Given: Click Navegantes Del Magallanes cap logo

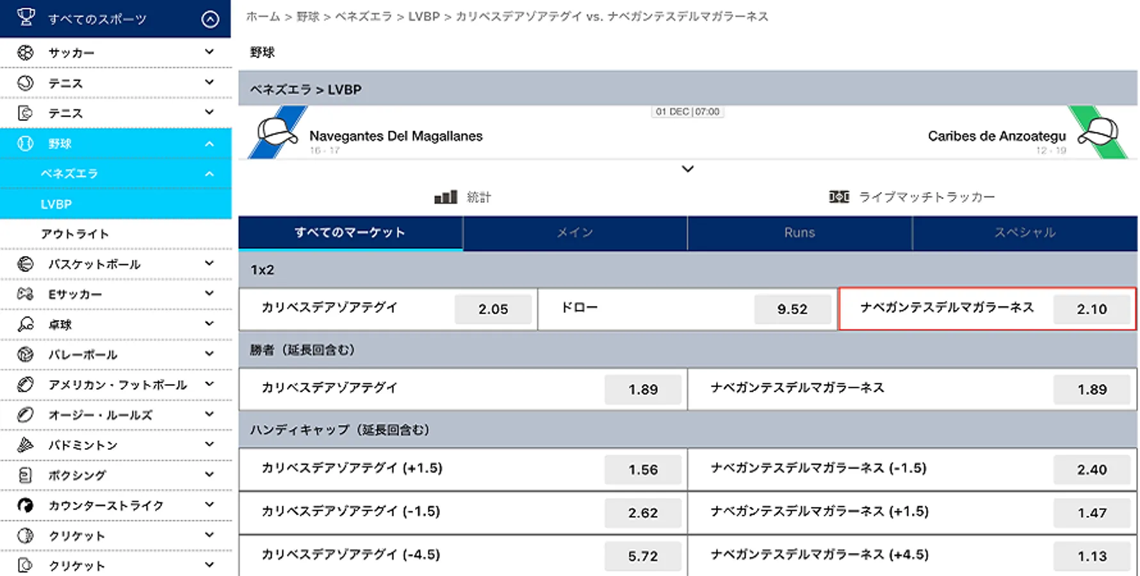Looking at the screenshot, I should (x=277, y=132).
